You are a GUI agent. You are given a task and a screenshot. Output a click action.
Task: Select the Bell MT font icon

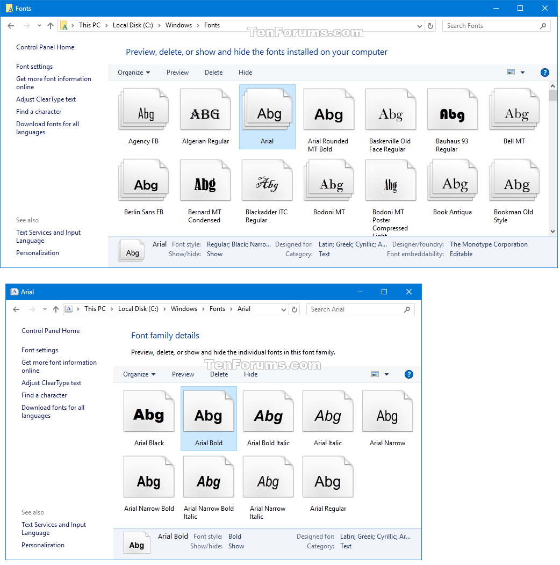[514, 110]
